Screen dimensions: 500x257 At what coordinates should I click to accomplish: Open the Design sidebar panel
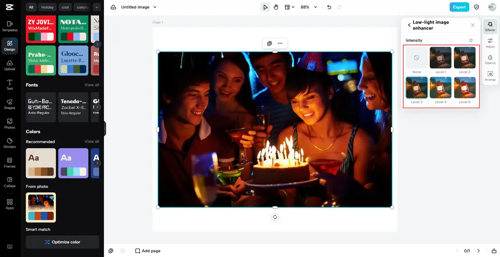click(10, 46)
